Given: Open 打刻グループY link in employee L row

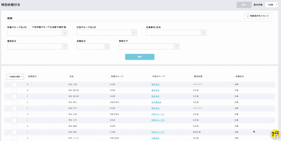Looking at the screenshot, I should click(158, 132).
